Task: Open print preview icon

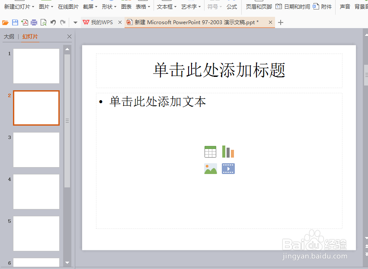Action: (43, 22)
